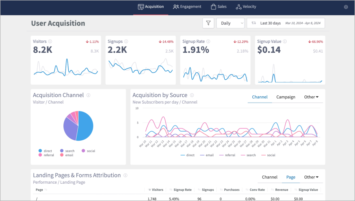
Task: Switch to the Sales tab
Action: 219,7
